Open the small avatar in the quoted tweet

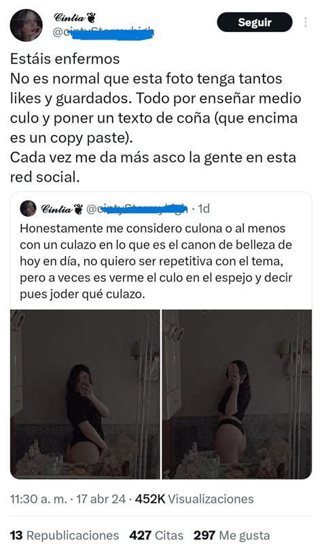point(28,208)
